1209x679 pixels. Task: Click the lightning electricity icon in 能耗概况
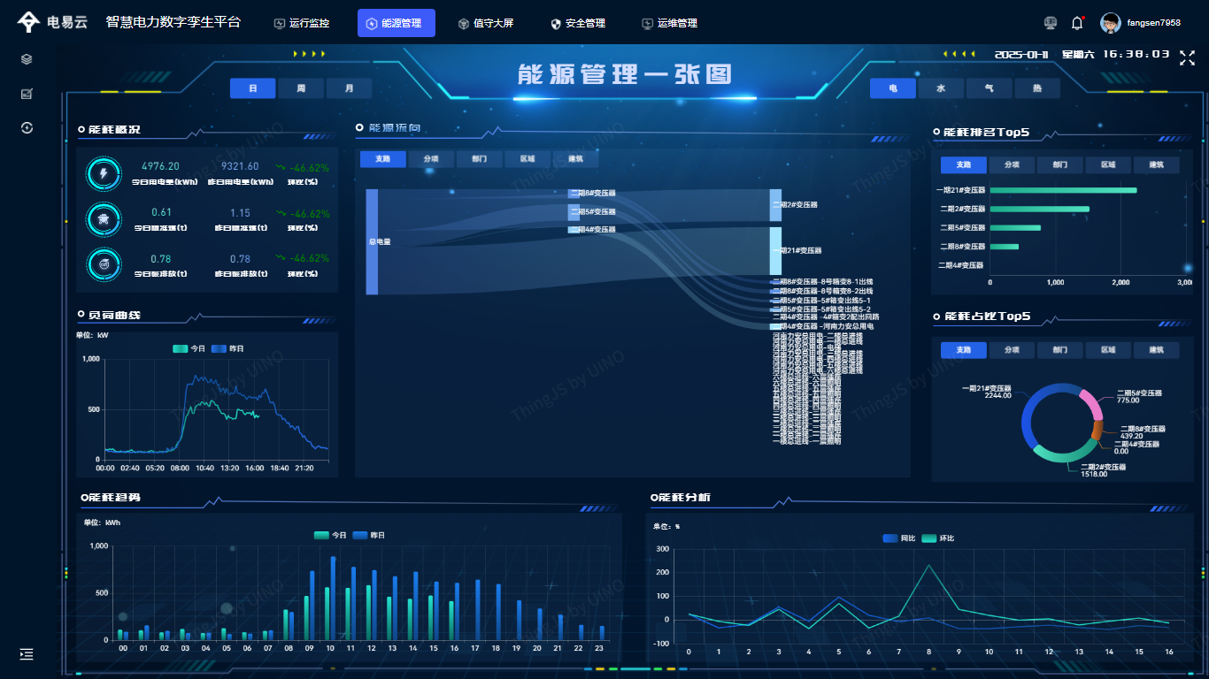click(104, 173)
